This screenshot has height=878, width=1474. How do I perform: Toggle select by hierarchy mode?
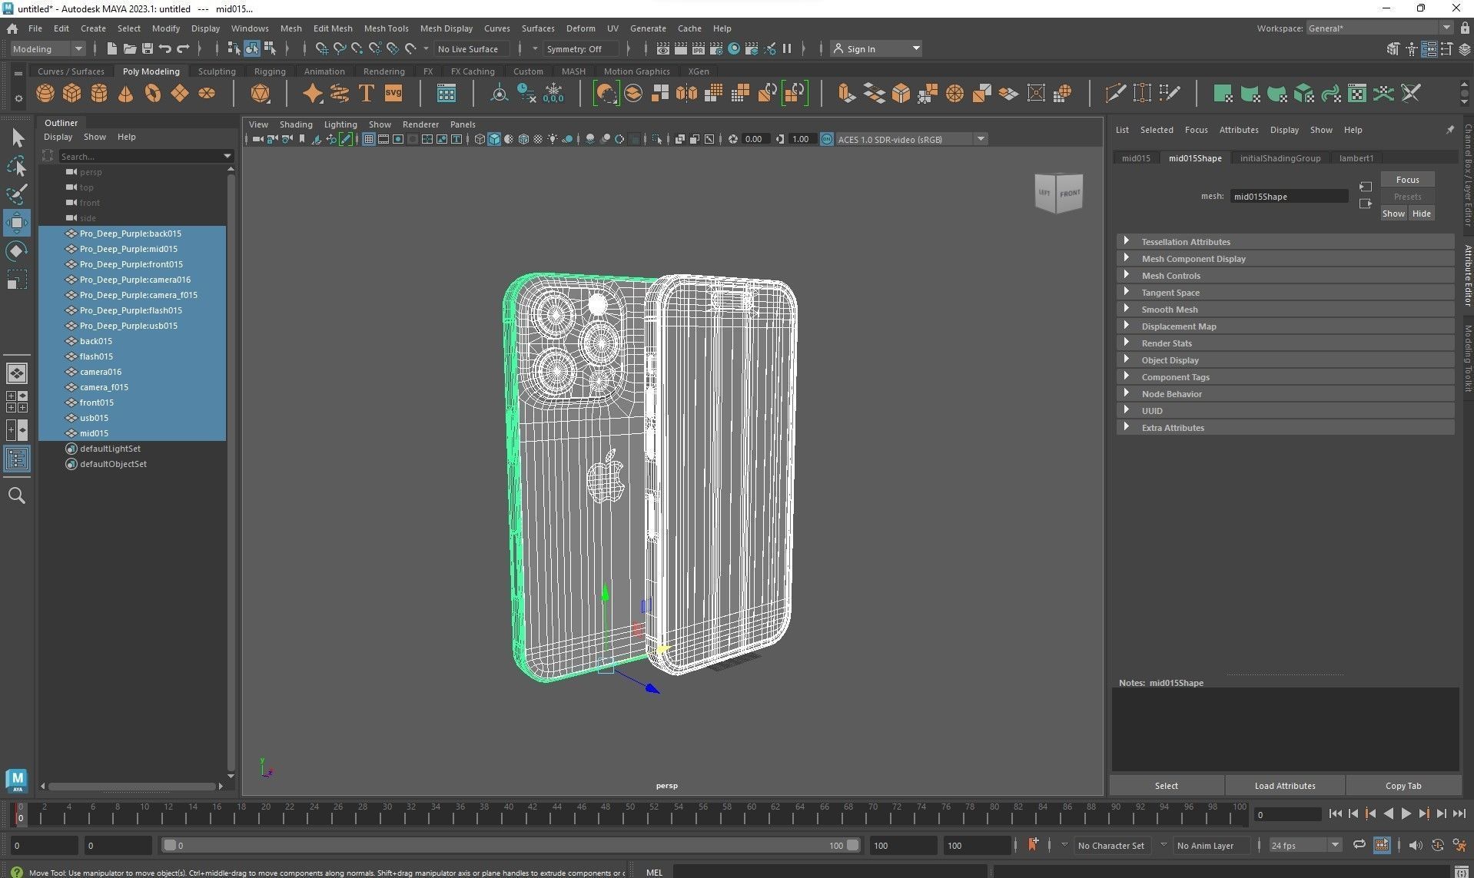click(234, 48)
